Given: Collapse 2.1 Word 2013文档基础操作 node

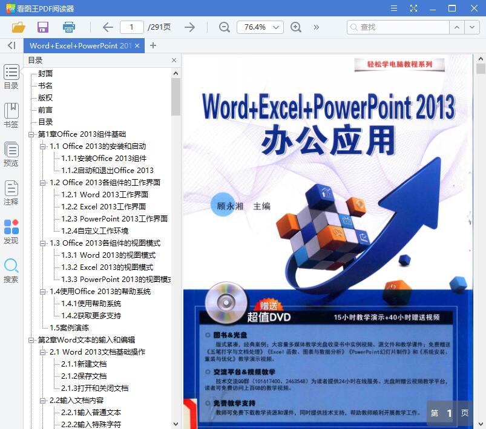Looking at the screenshot, I should click(x=43, y=352).
